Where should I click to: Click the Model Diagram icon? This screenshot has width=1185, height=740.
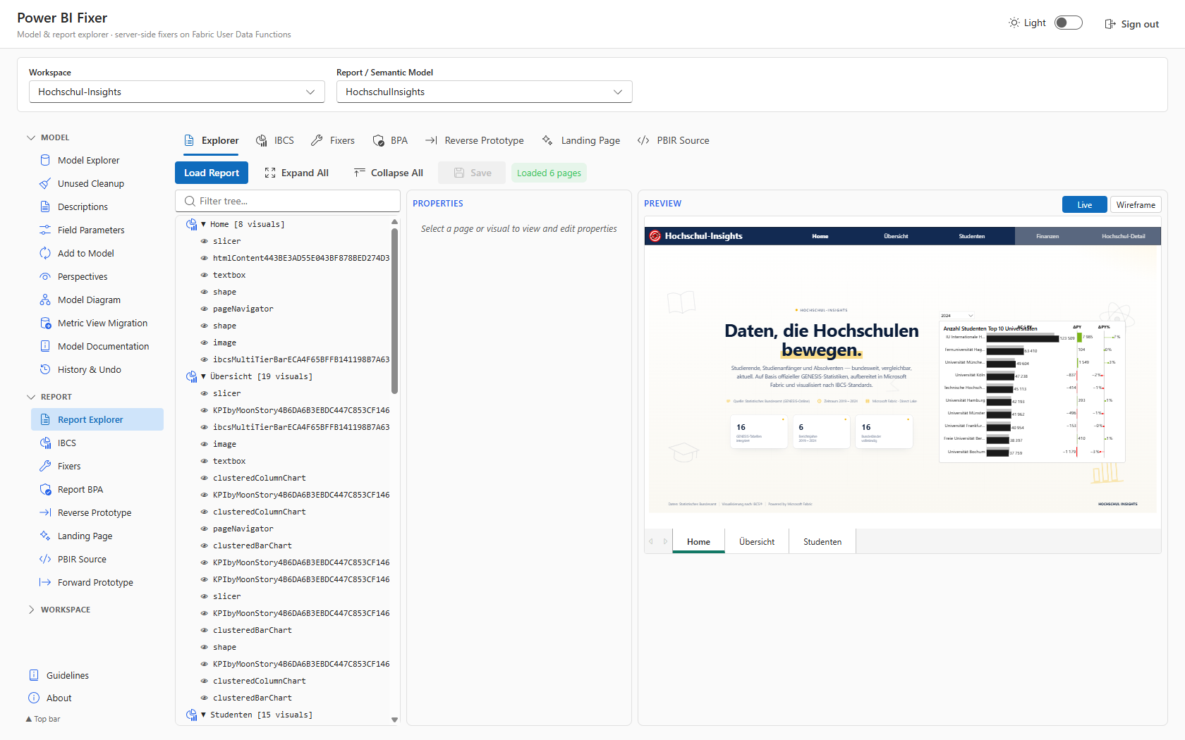tap(45, 300)
